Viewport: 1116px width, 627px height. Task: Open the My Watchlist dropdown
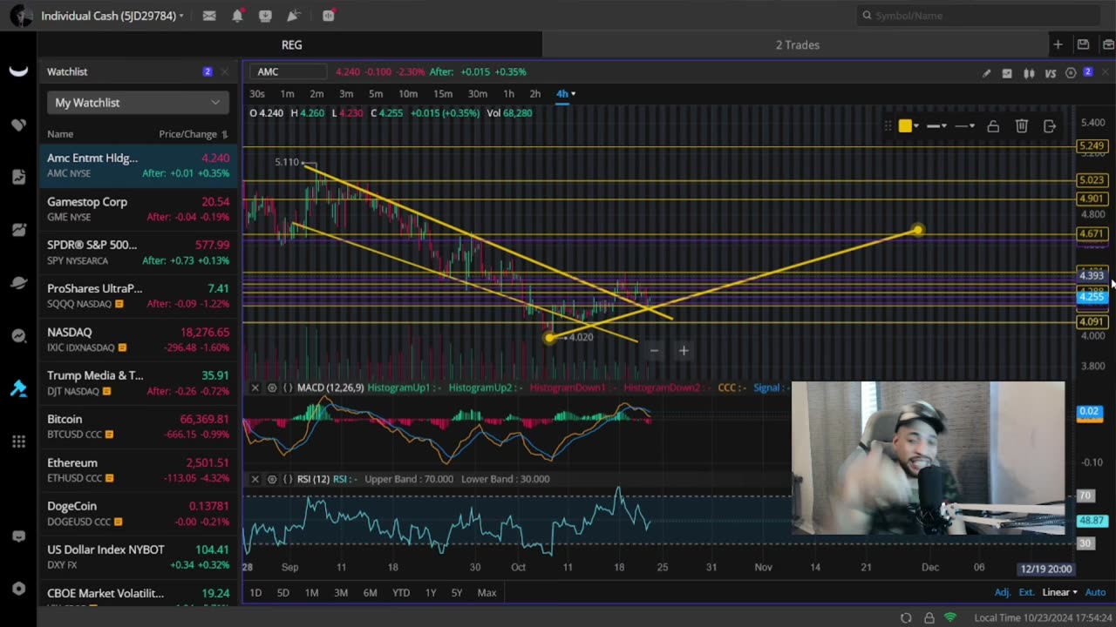138,103
